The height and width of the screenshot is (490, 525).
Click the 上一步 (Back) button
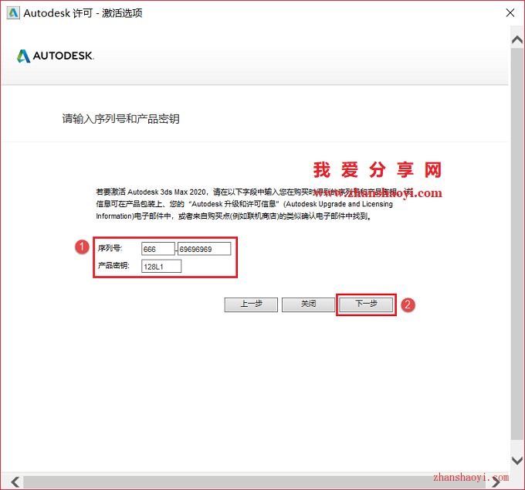[251, 305]
